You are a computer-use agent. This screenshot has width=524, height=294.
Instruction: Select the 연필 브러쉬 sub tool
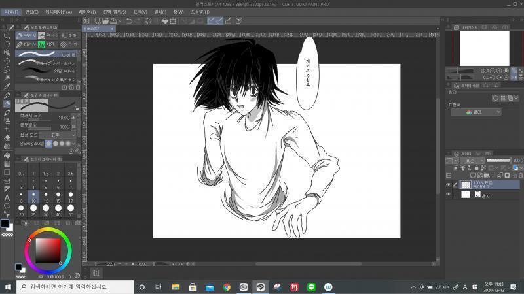click(x=47, y=71)
